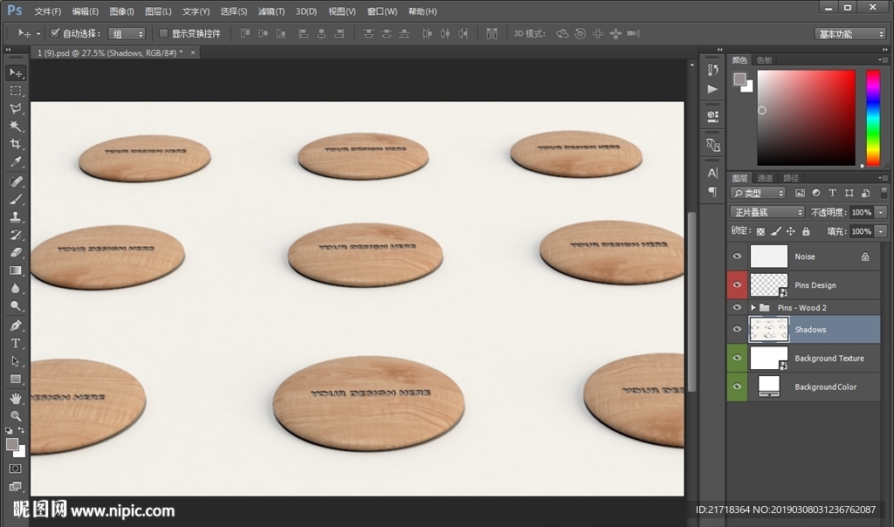Click the vertical hue spectrum strip
Image resolution: width=894 pixels, height=527 pixels.
[872, 117]
